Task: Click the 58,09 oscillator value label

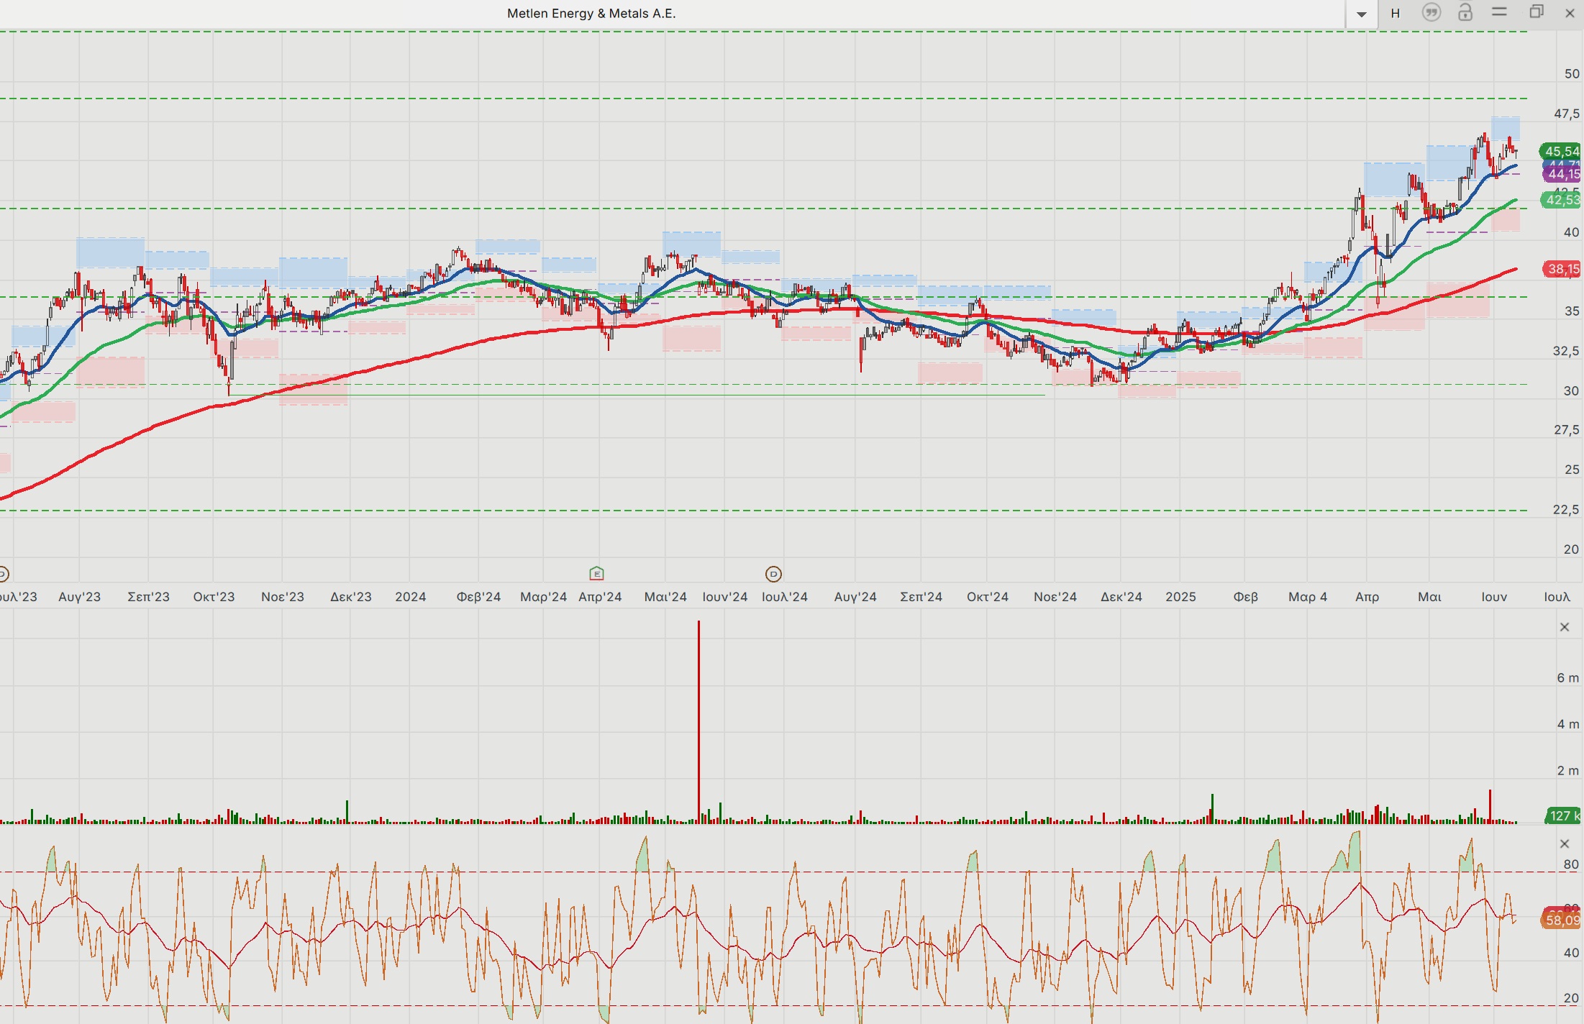Action: coord(1561,920)
